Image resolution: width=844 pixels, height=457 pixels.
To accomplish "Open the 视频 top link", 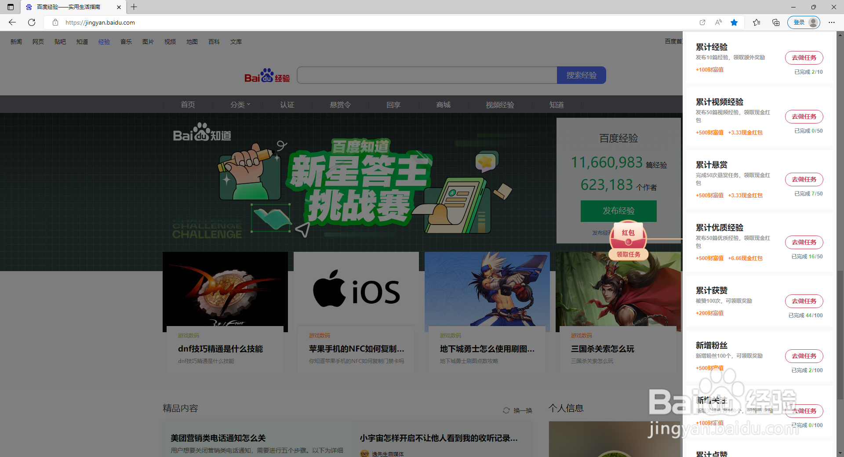I will pos(170,42).
